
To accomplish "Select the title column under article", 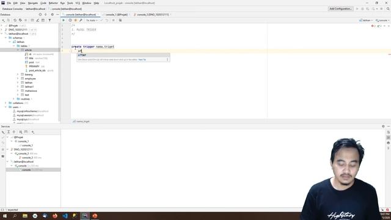I will coord(31,58).
